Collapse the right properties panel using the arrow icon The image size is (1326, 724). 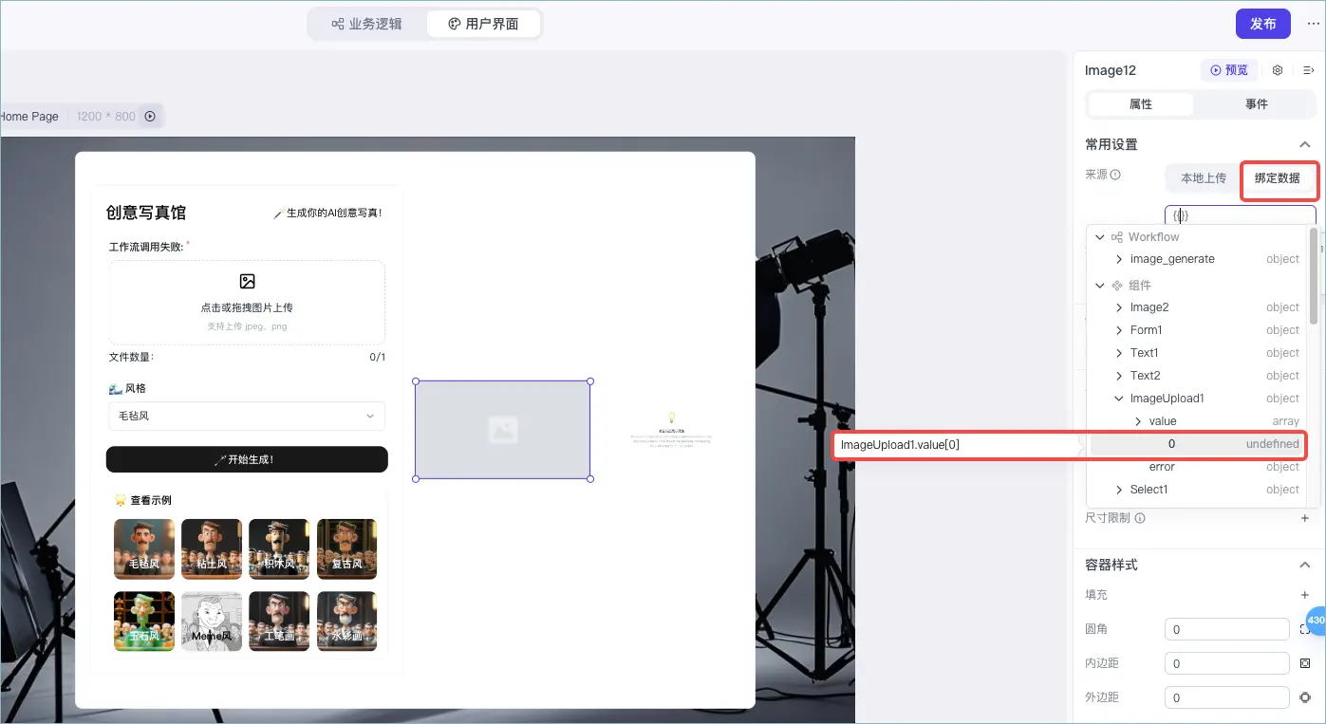1308,70
